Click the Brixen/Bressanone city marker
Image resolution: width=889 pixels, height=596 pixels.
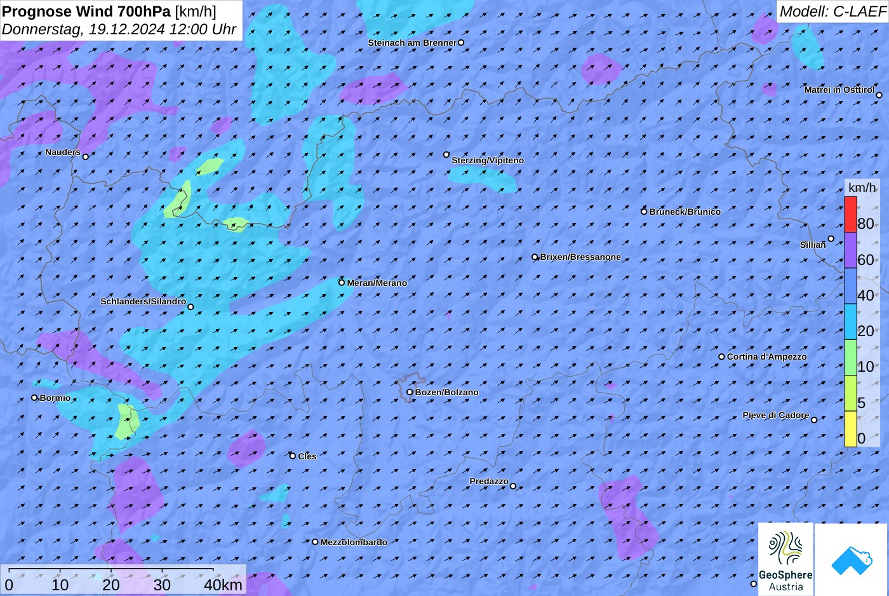click(535, 257)
